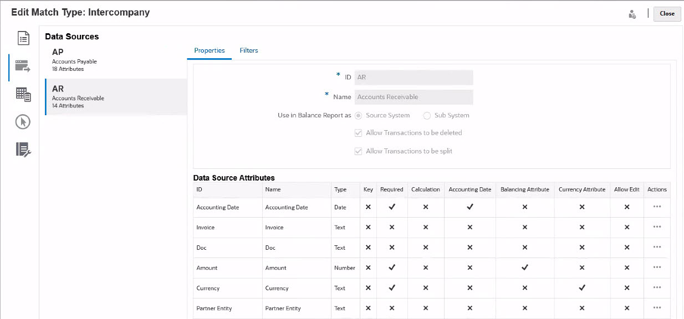Click the user settings icon near Close
Screen dimensions: 684x319
tap(632, 14)
